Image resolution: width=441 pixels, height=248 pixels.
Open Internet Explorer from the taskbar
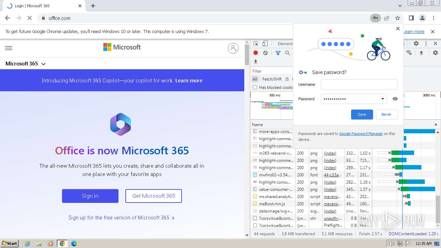(27, 244)
